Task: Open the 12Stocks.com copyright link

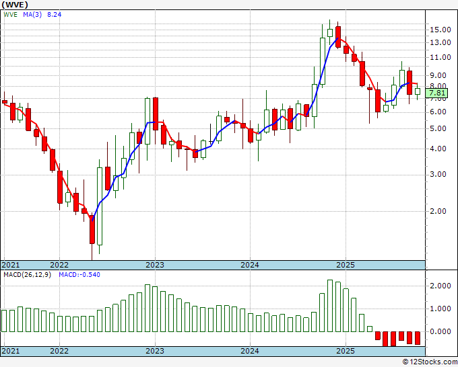Action: click(430, 362)
